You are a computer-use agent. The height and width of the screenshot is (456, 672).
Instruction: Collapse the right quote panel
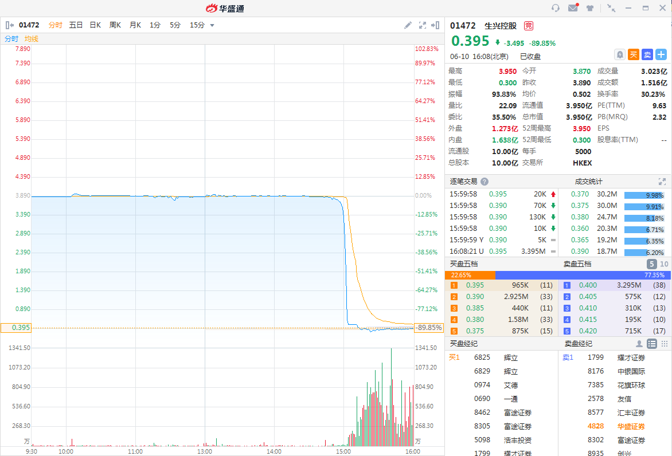(436, 25)
